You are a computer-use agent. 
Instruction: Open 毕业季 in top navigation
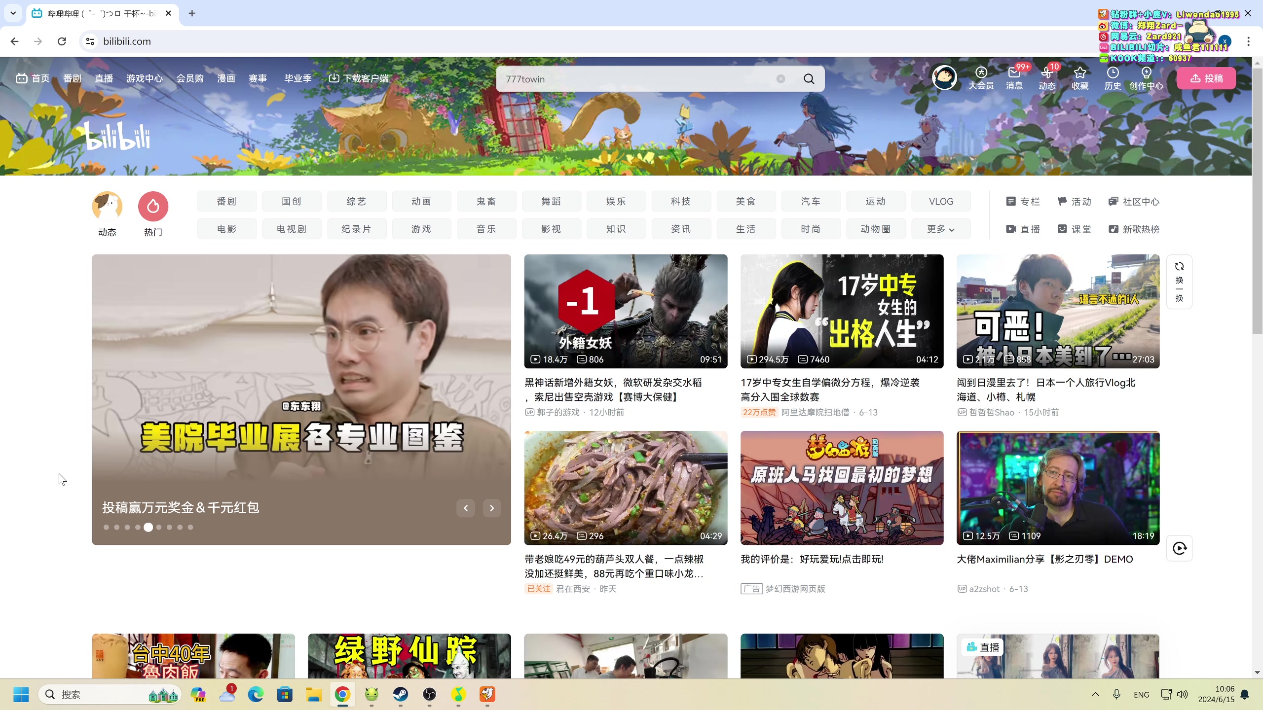pos(298,78)
